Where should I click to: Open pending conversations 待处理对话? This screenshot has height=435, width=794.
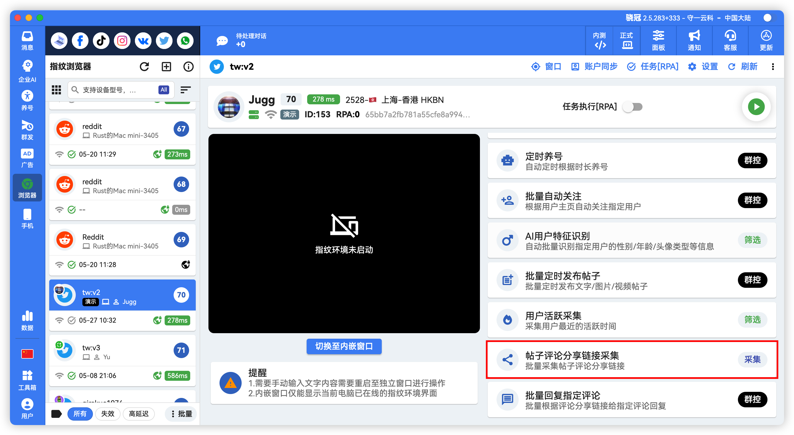241,40
